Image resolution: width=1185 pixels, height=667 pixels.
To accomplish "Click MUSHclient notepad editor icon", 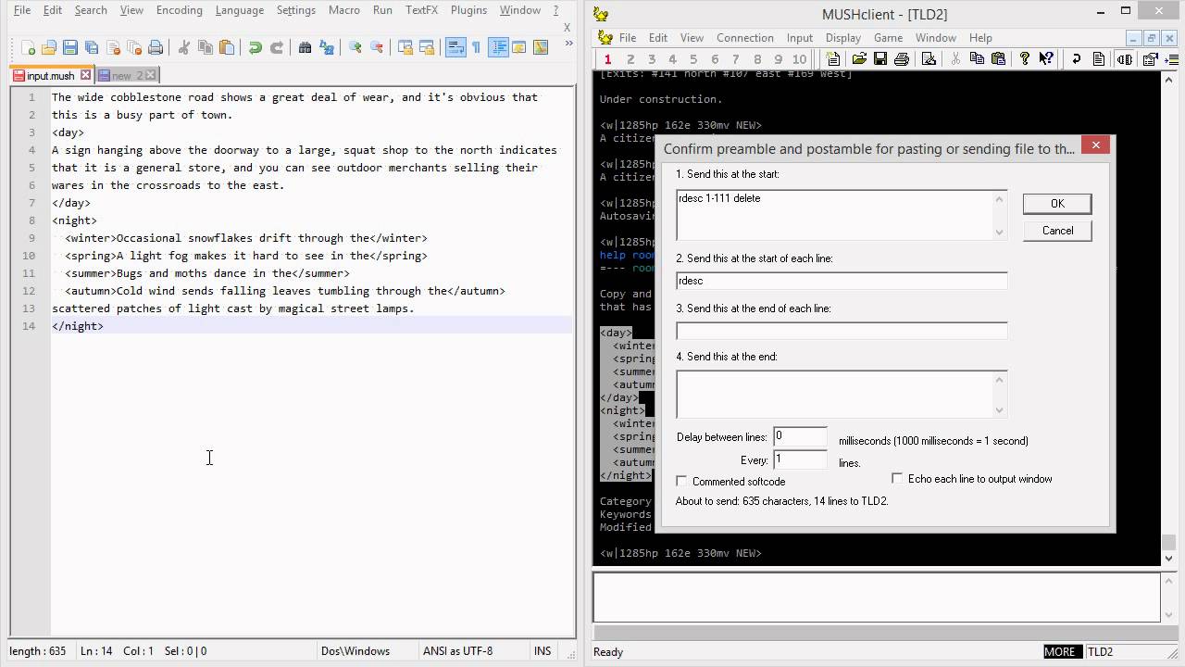I will [929, 59].
